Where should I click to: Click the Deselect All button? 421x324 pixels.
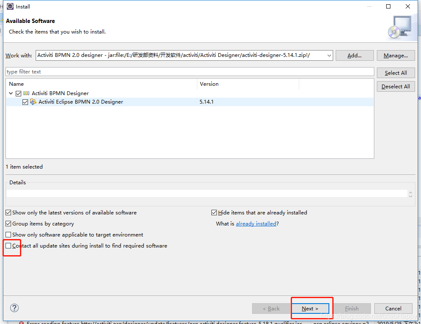tap(396, 87)
